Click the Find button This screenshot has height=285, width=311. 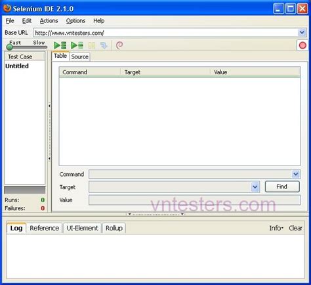[282, 186]
